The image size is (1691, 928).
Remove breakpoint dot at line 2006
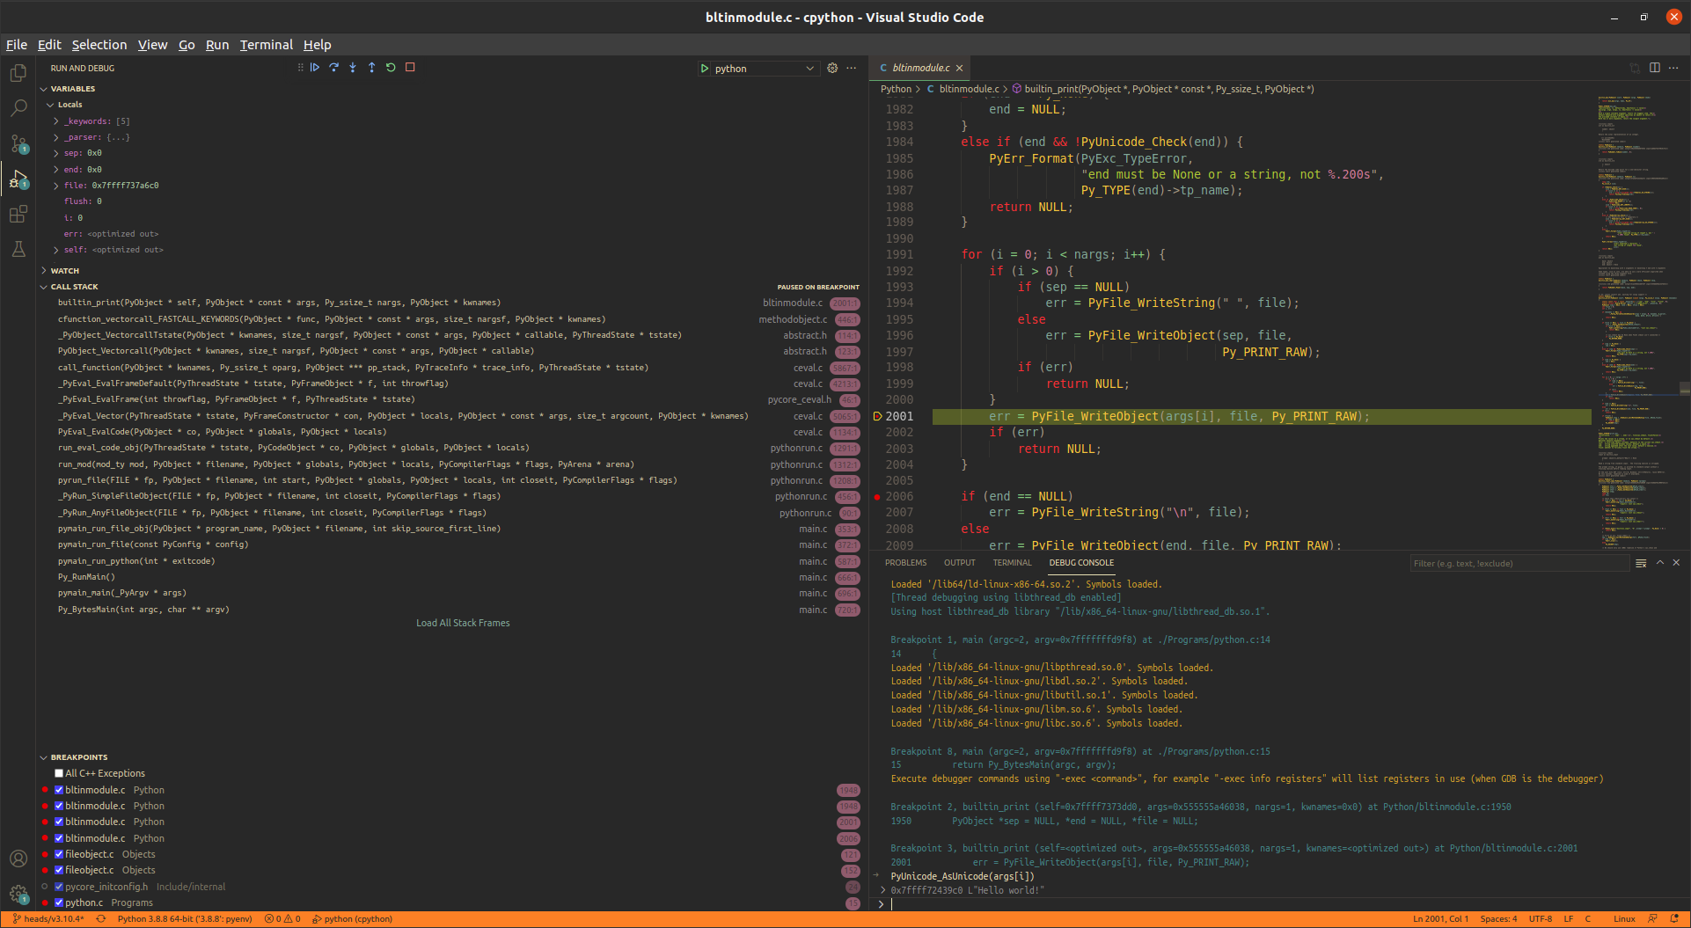coord(877,497)
